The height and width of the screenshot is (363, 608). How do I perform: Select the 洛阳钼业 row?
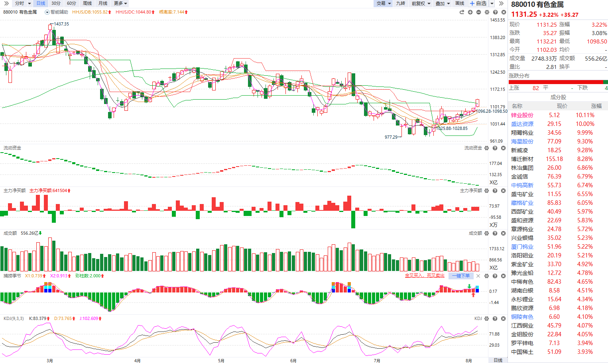click(558, 255)
